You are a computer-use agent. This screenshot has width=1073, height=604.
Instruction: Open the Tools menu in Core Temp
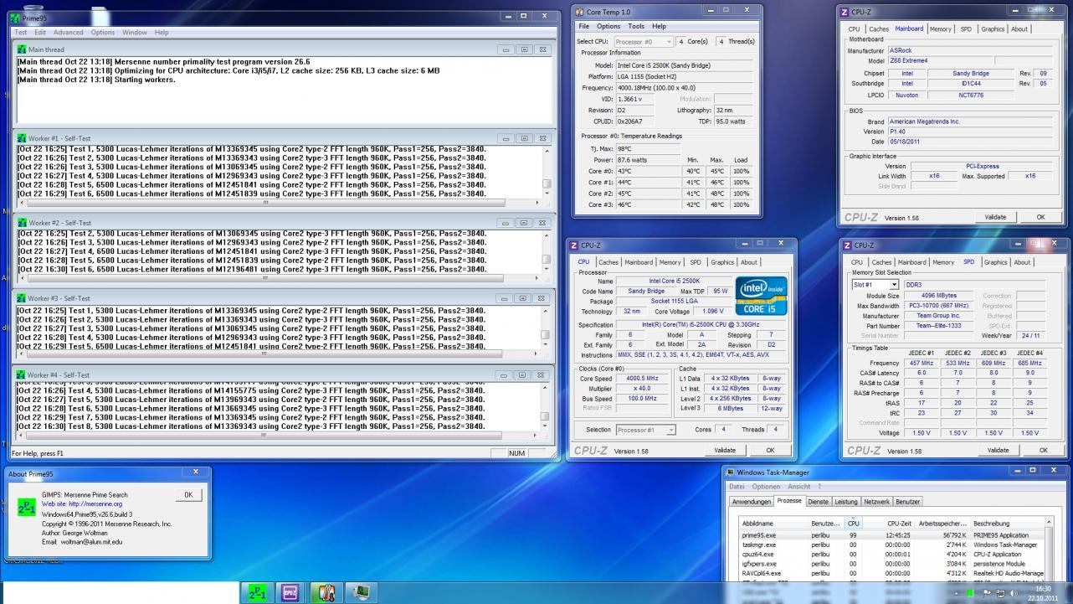pos(635,27)
